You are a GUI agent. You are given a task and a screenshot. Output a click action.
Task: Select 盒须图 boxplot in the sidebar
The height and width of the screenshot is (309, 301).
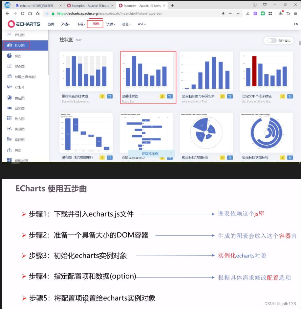click(25, 108)
